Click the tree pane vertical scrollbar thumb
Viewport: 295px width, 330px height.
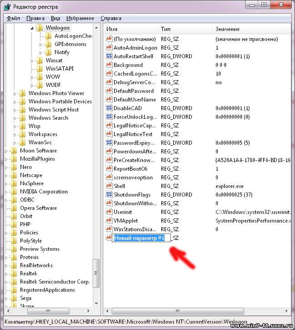96,273
